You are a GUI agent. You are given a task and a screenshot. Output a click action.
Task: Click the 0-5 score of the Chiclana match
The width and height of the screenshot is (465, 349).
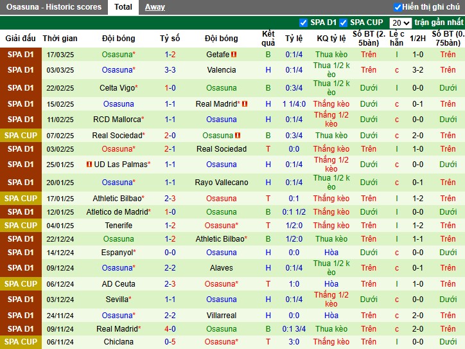[x=170, y=342]
